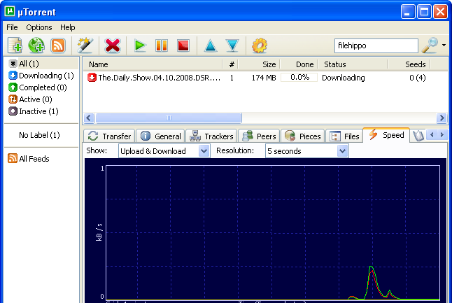
Task: Select the No Label (1) entry
Action: [x=39, y=135]
